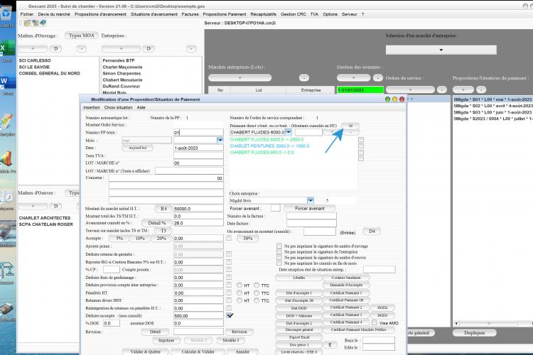Open the Devis du marché menu
Screen dimensions: 533x355
54,14
